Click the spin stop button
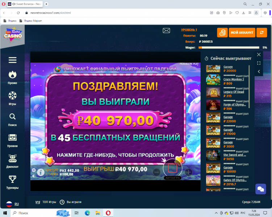This screenshot has width=272, height=217. 172,168
